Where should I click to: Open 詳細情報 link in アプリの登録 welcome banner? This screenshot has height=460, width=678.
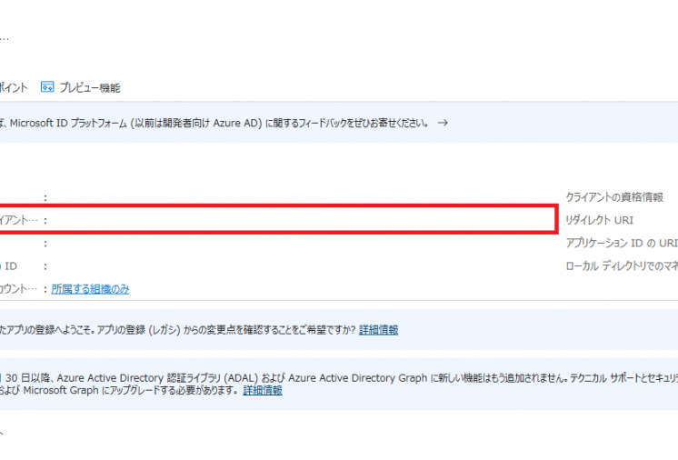[379, 330]
